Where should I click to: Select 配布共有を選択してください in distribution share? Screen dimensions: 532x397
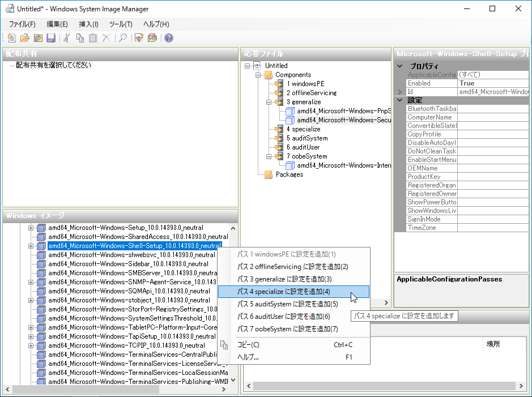[54, 65]
